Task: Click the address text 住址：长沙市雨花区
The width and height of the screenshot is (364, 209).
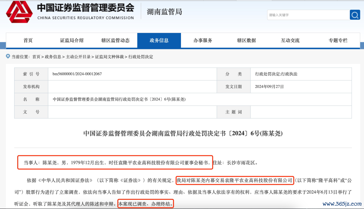Action: [x=235, y=163]
